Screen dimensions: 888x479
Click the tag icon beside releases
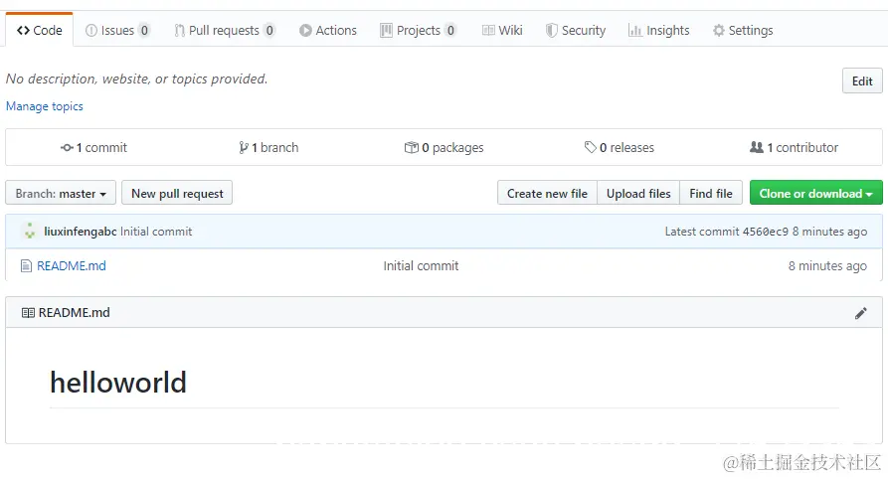point(590,147)
